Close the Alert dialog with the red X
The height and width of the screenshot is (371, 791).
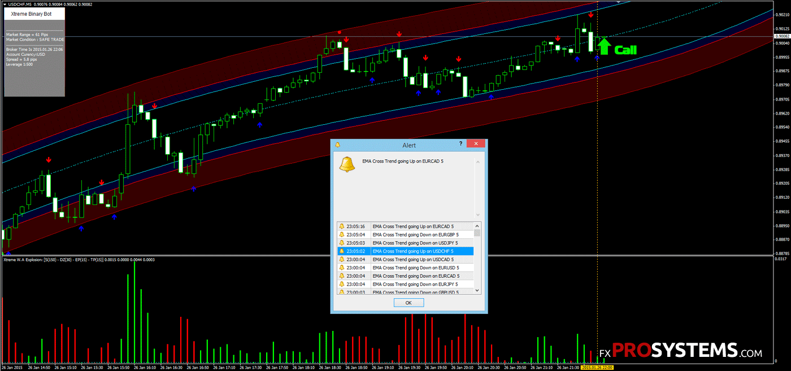[476, 145]
